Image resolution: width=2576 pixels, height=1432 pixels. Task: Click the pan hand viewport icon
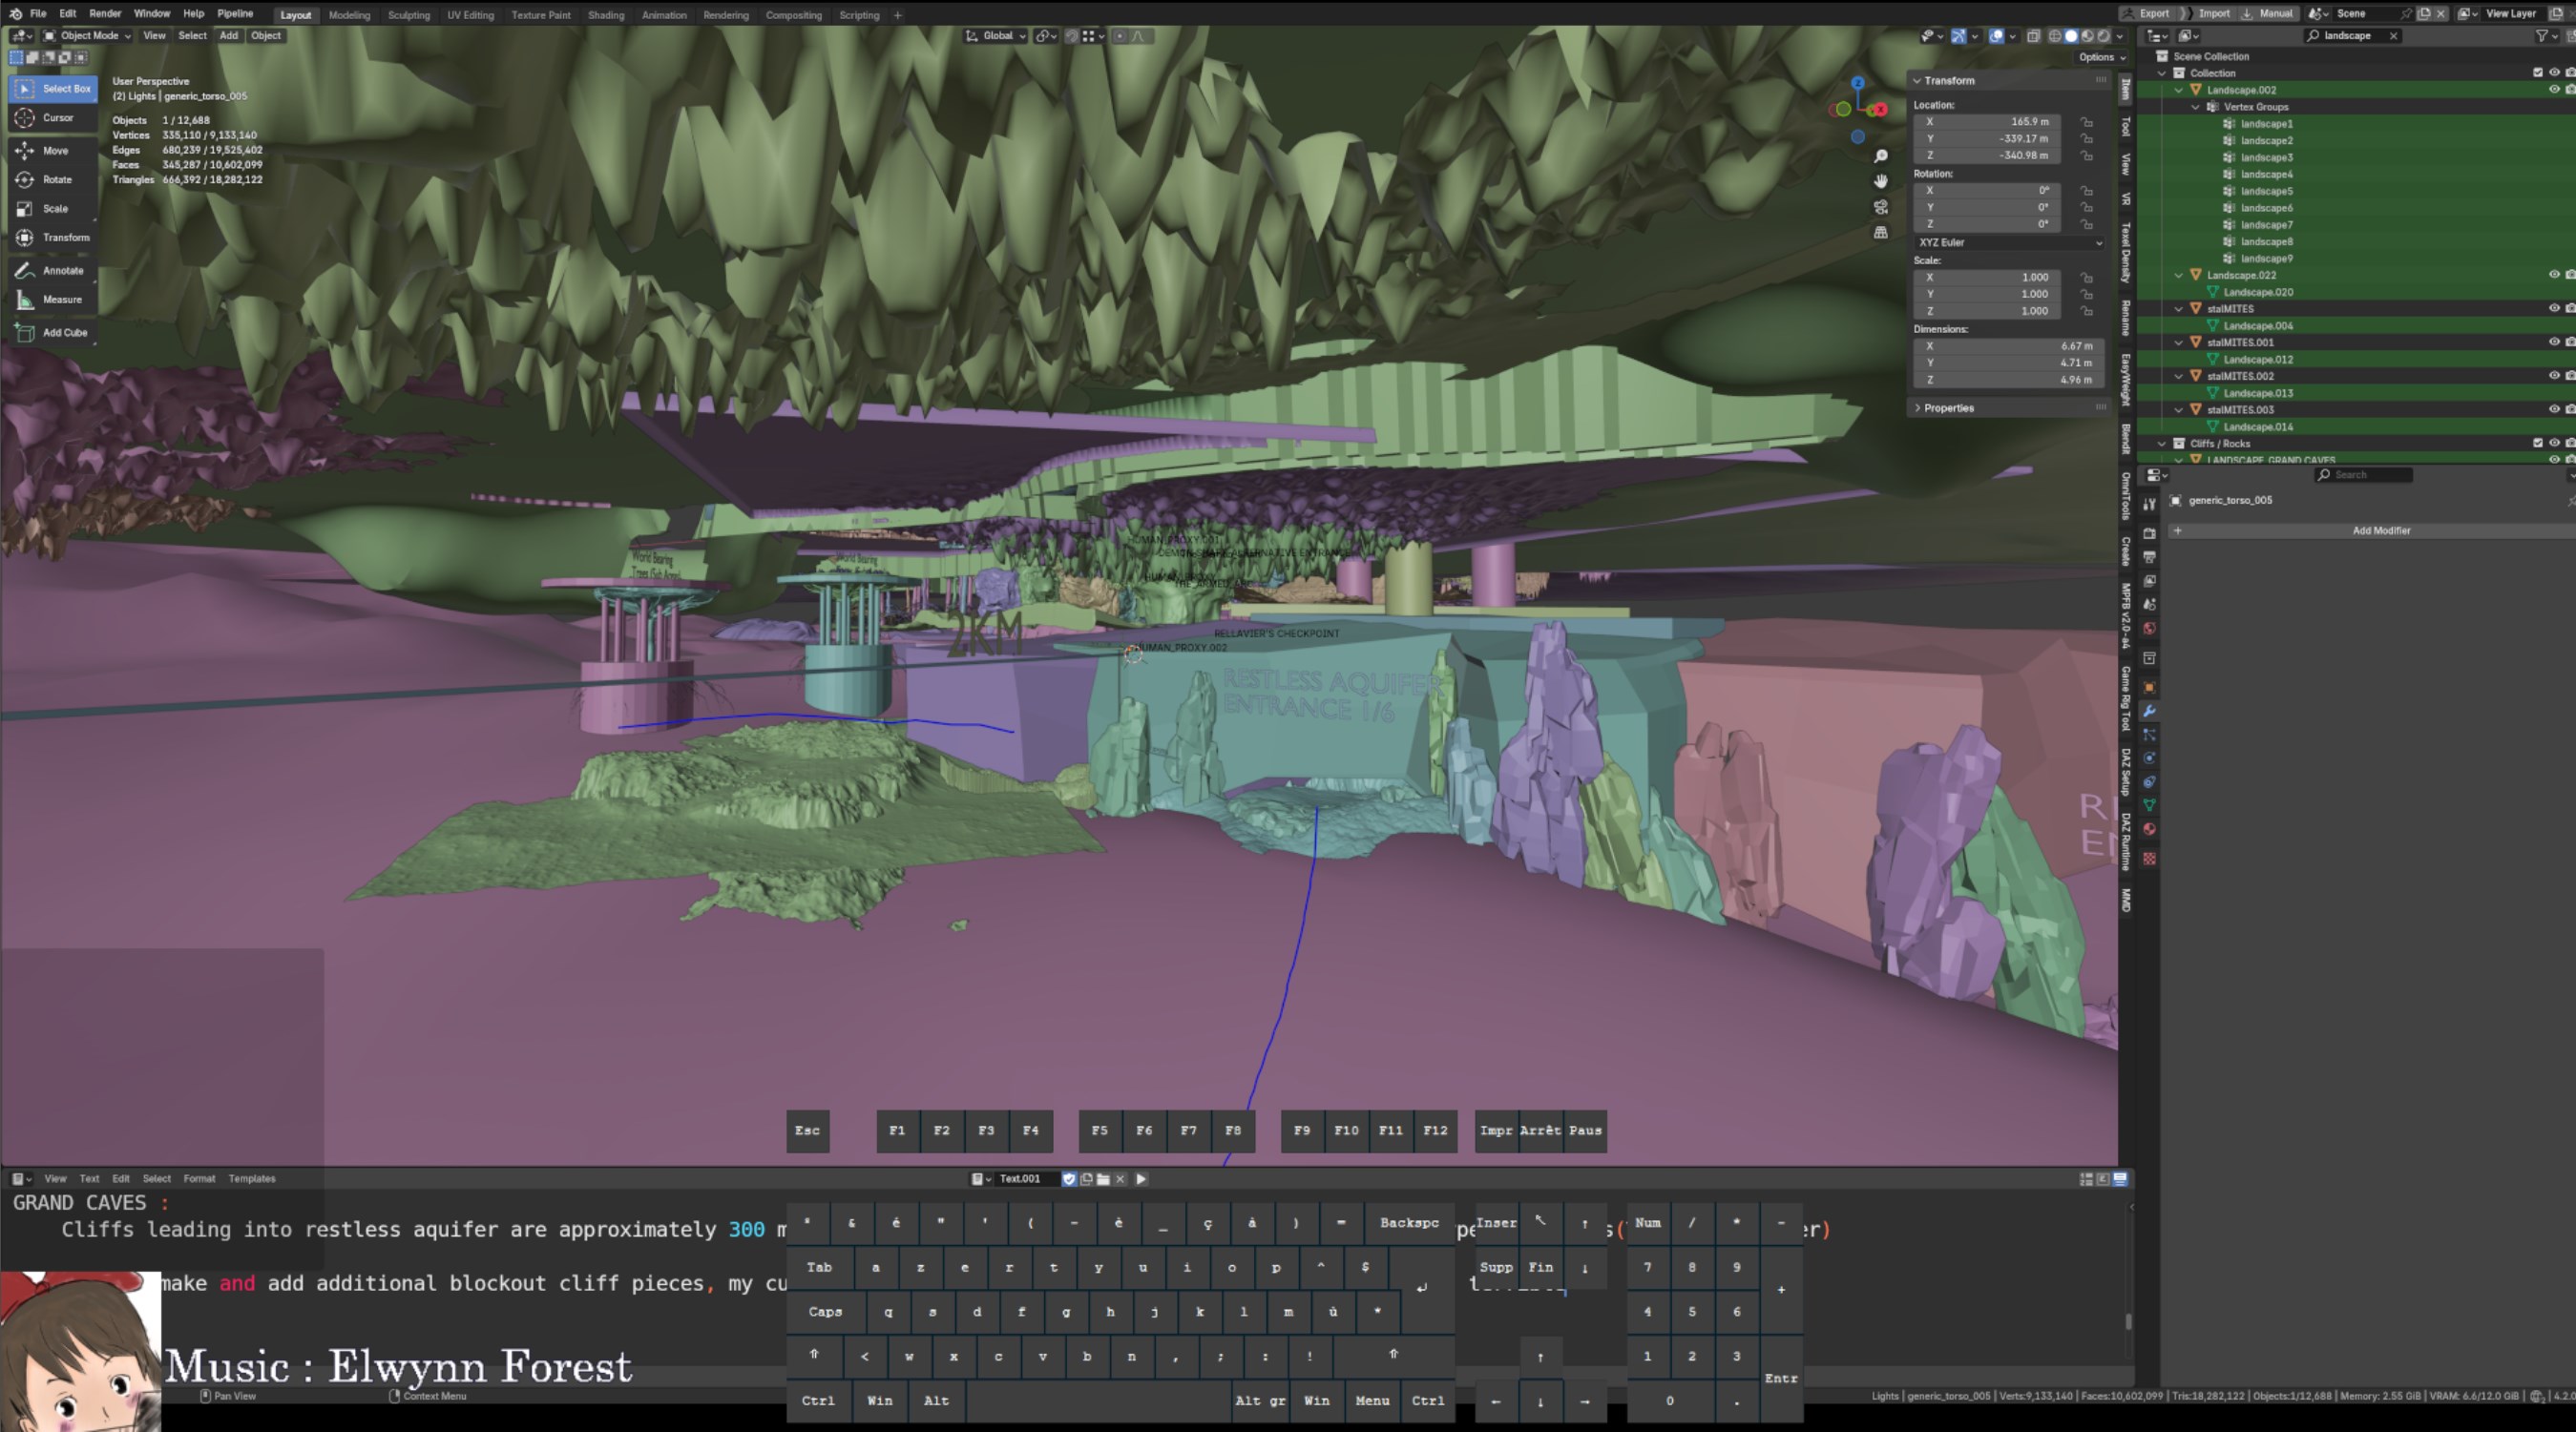1880,182
